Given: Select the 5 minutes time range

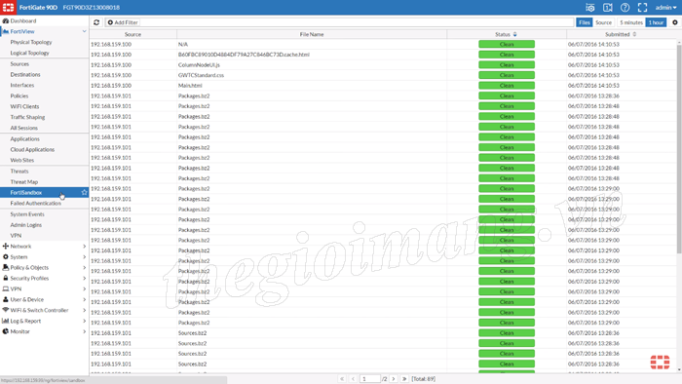Looking at the screenshot, I should point(631,22).
